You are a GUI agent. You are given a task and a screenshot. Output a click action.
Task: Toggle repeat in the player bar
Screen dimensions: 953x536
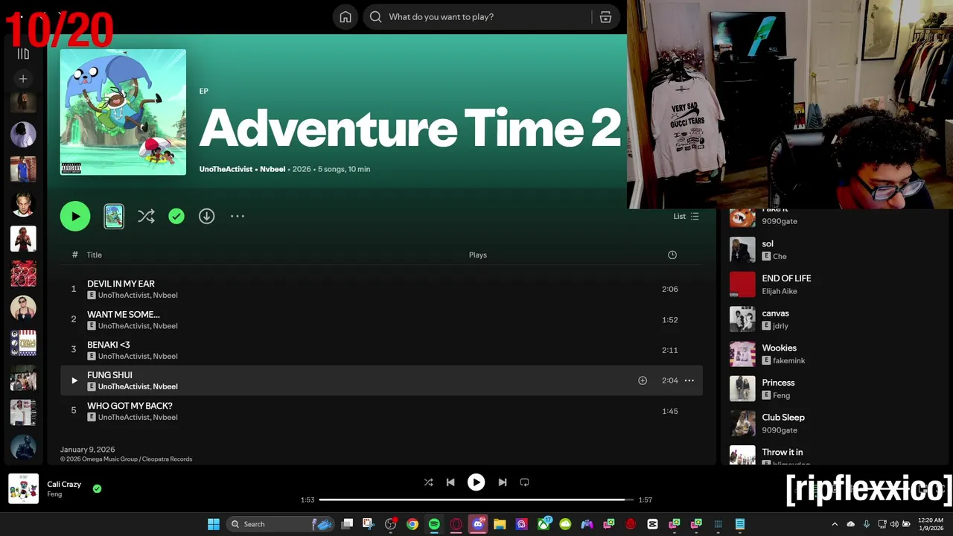click(524, 482)
